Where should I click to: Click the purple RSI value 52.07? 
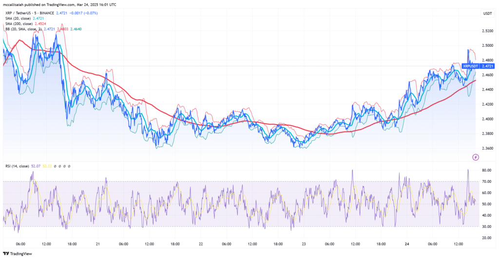[36, 166]
